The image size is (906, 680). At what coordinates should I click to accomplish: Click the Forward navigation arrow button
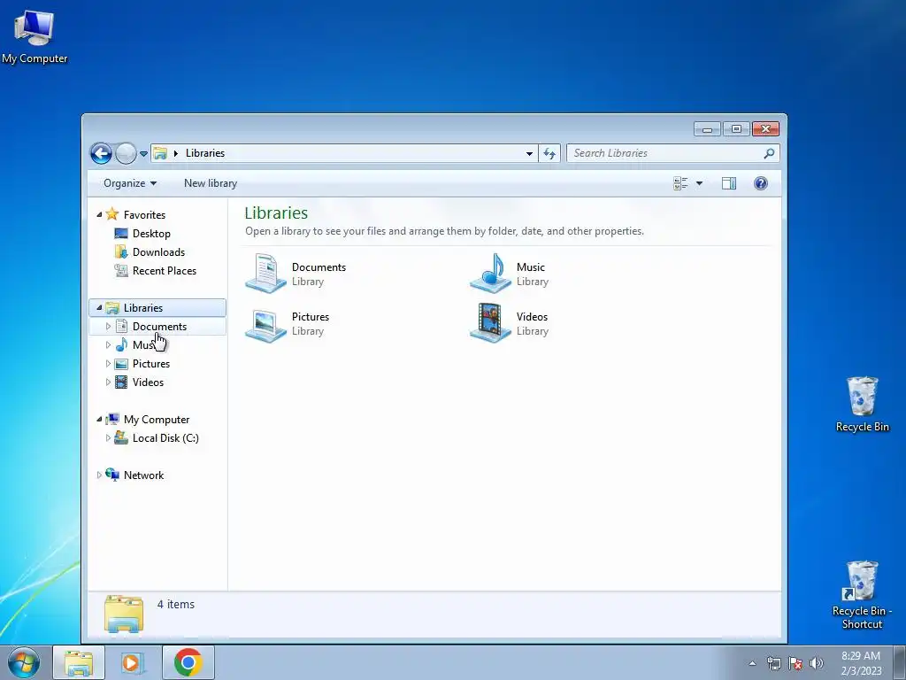[126, 153]
